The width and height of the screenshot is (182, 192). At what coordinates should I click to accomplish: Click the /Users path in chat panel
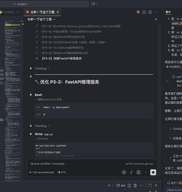pyautogui.click(x=174, y=190)
